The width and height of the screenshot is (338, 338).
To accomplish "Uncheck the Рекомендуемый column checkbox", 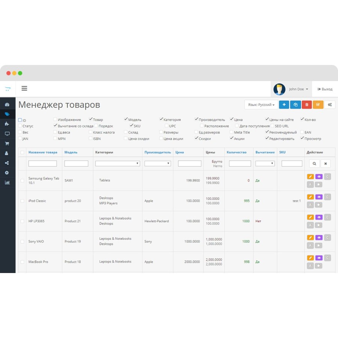I will click(267, 132).
